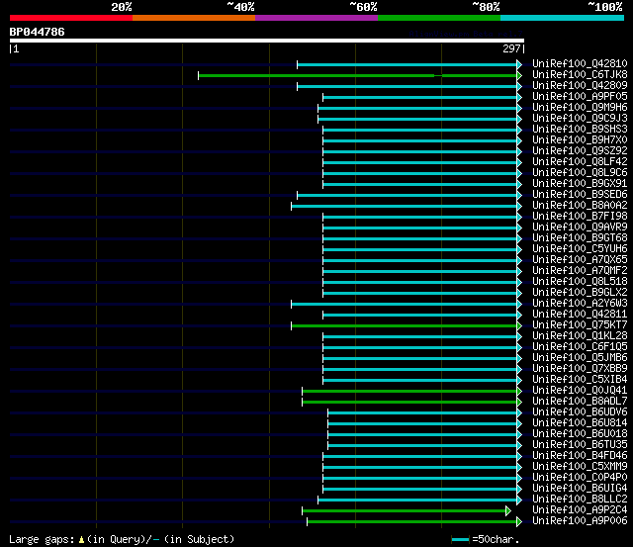
Task: Click the UniRef100_B6UIG4 label
Action: pyautogui.click(x=580, y=489)
